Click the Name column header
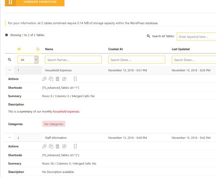Screen dimensions: 216x177 pos(49,49)
